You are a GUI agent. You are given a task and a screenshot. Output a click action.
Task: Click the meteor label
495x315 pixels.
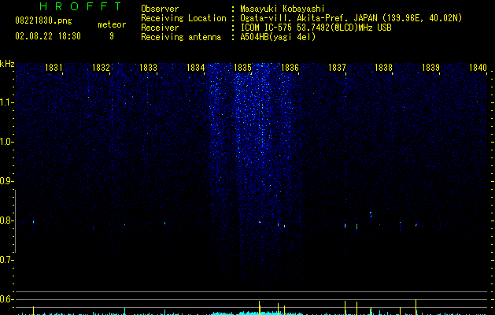pyautogui.click(x=112, y=24)
